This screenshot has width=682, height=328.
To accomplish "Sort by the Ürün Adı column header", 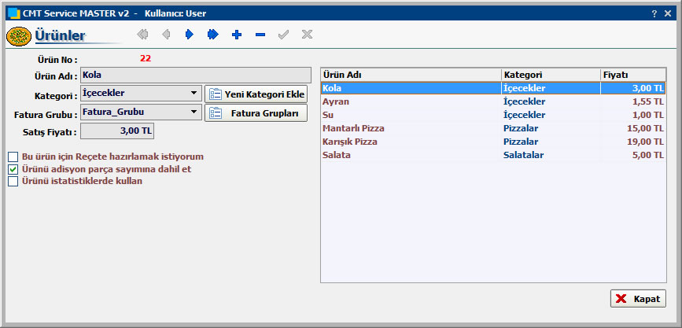I will (411, 75).
